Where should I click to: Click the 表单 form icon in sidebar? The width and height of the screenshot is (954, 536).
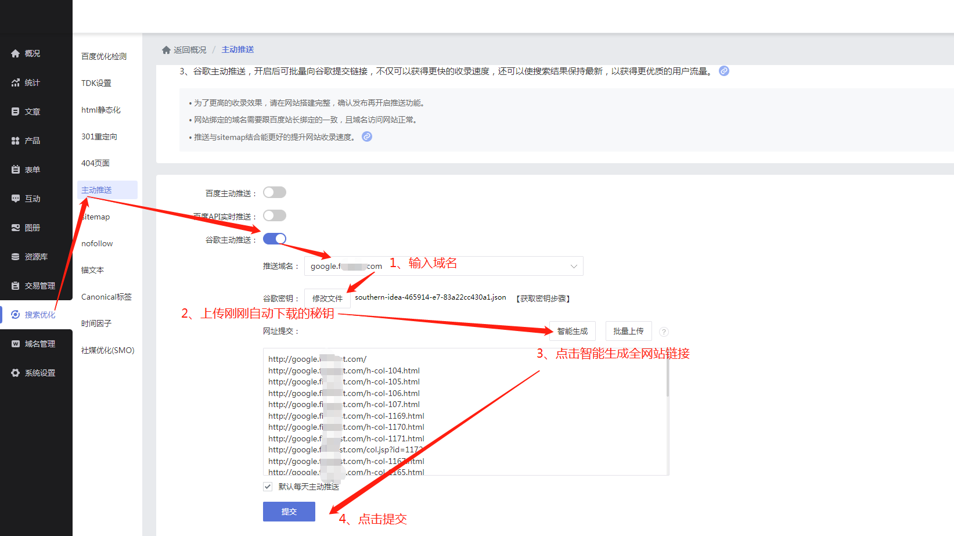point(16,170)
